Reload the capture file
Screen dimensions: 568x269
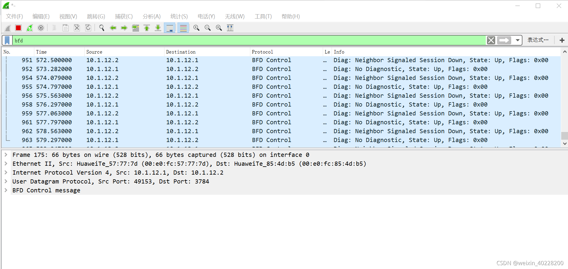[88, 28]
